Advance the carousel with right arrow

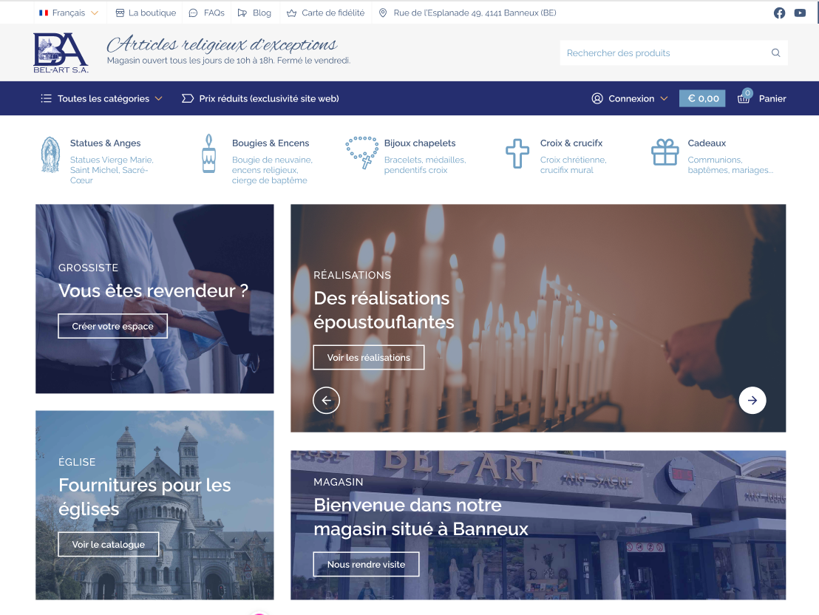click(x=752, y=400)
